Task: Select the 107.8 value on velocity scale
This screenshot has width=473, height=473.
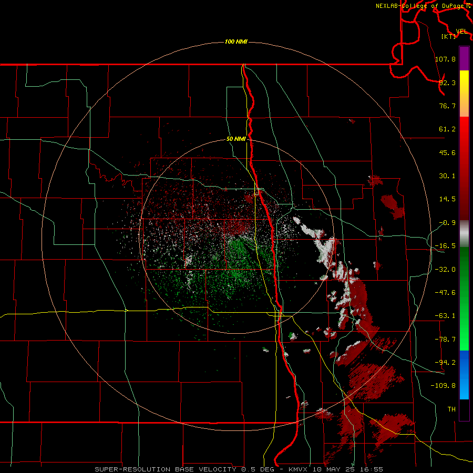Action: click(445, 59)
